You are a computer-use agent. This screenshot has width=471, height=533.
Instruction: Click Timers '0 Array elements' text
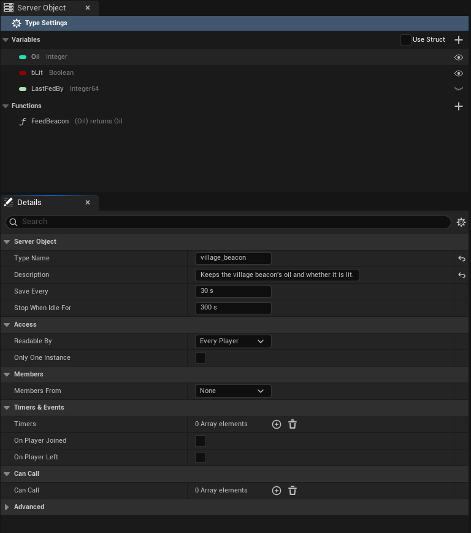coord(221,424)
